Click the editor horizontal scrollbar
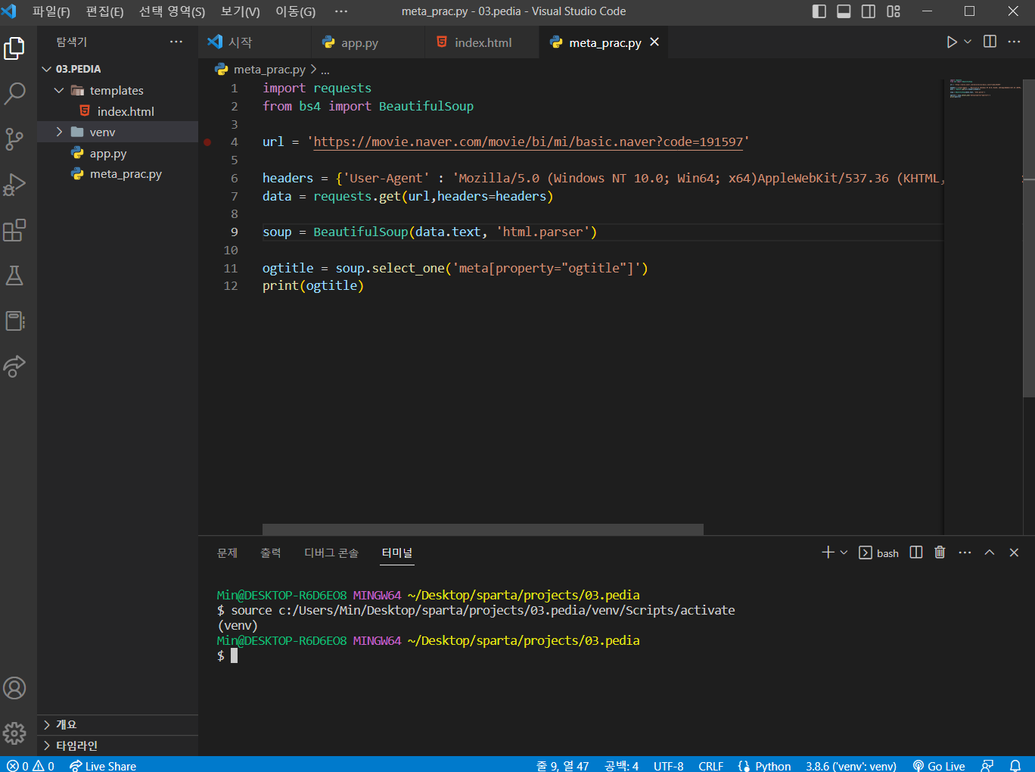Image resolution: width=1035 pixels, height=772 pixels. point(483,529)
